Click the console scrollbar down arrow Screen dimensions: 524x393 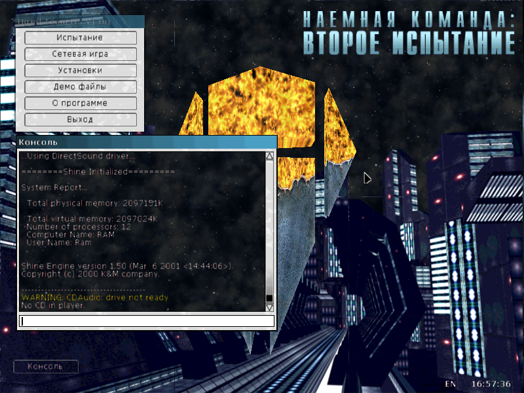tap(269, 307)
